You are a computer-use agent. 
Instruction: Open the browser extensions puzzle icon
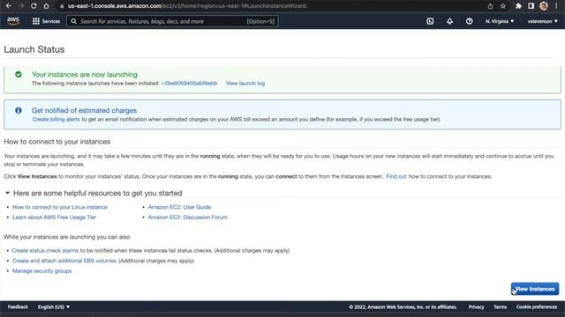(518, 6)
